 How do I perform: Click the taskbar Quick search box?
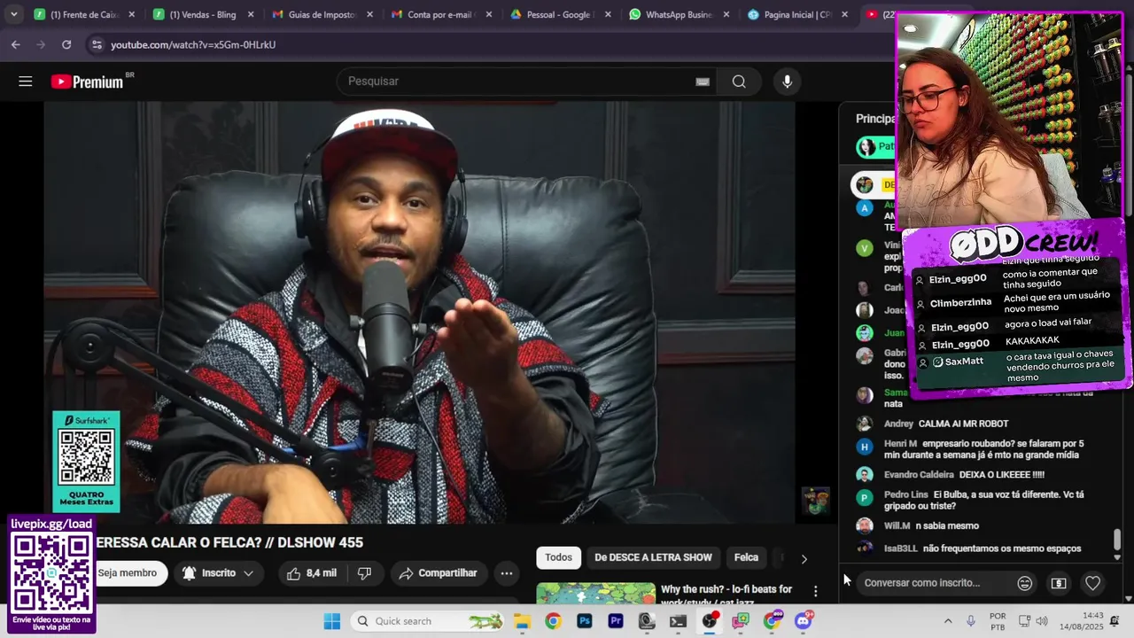point(427,621)
